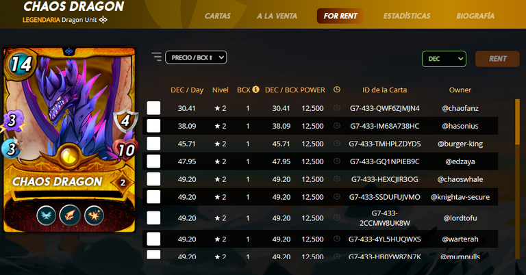Click the rental list vertical scrollbar
This screenshot has height=275, width=526.
(517, 179)
